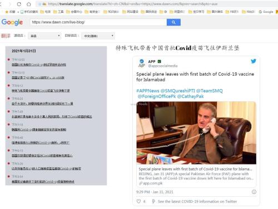Viewport: 278px width, 209px height.
Task: Click the #APPNews hashtag link
Action: tap(148, 91)
